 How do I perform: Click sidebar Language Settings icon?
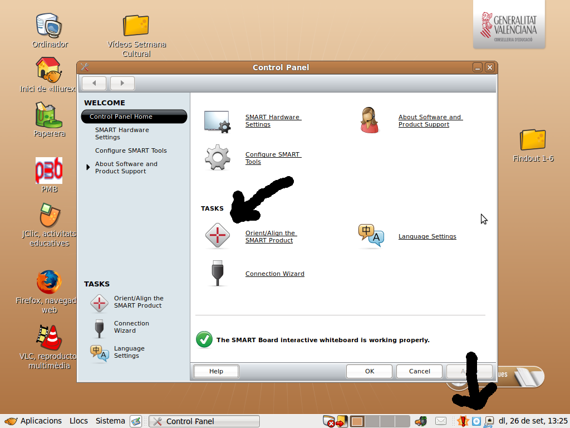click(99, 353)
